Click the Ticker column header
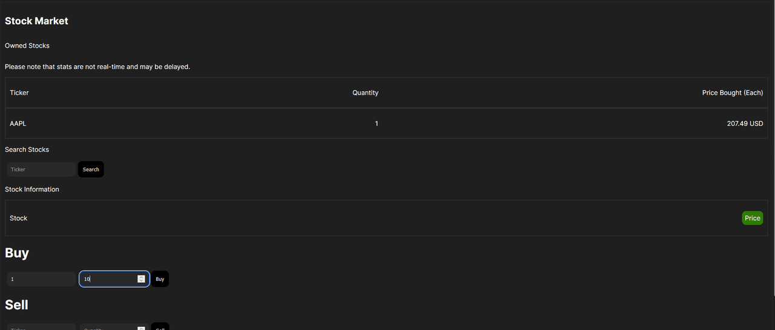Image resolution: width=775 pixels, height=330 pixels. tap(19, 93)
